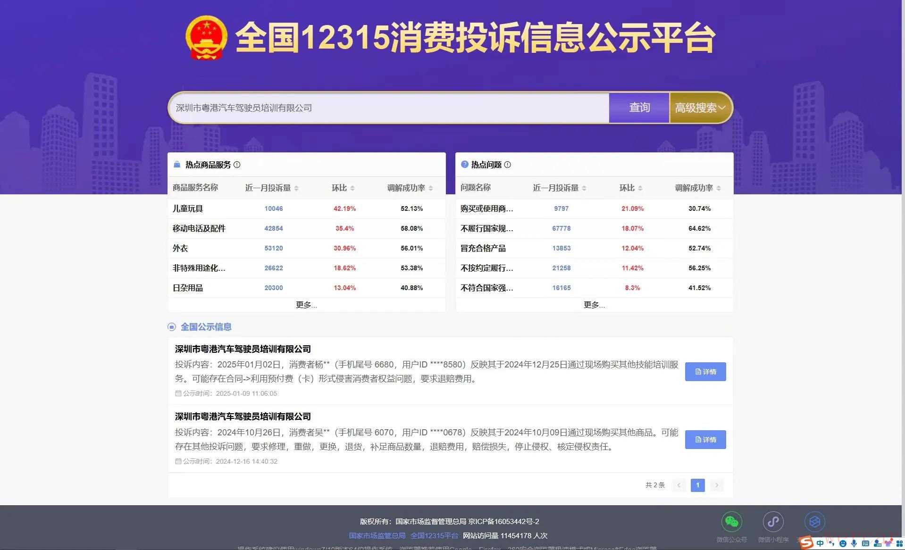Open the 微信公众号 WeChat icon
This screenshot has height=550, width=905.
pos(731,522)
